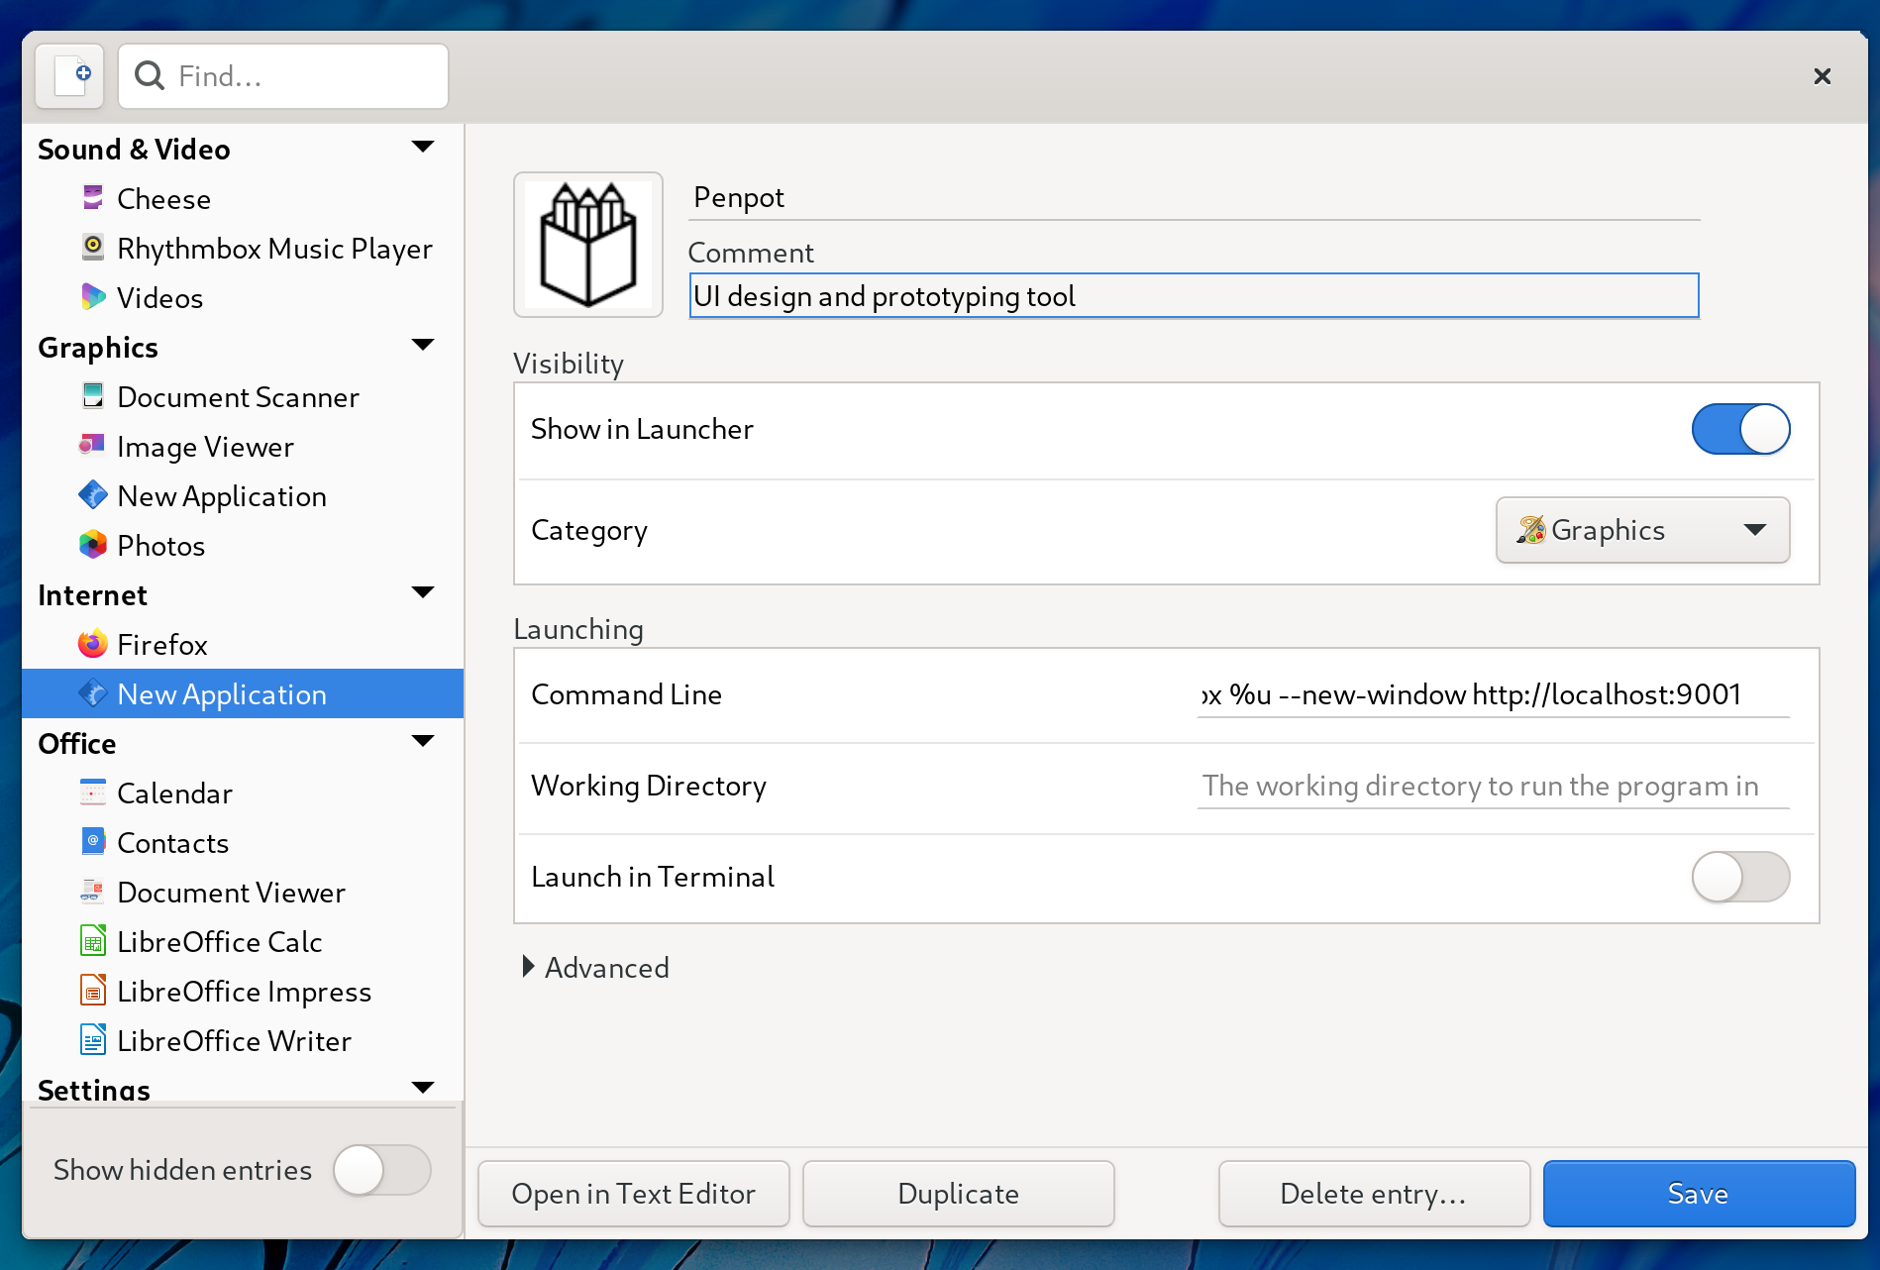The height and width of the screenshot is (1270, 1880).
Task: Select New Application under Internet
Action: (x=243, y=693)
